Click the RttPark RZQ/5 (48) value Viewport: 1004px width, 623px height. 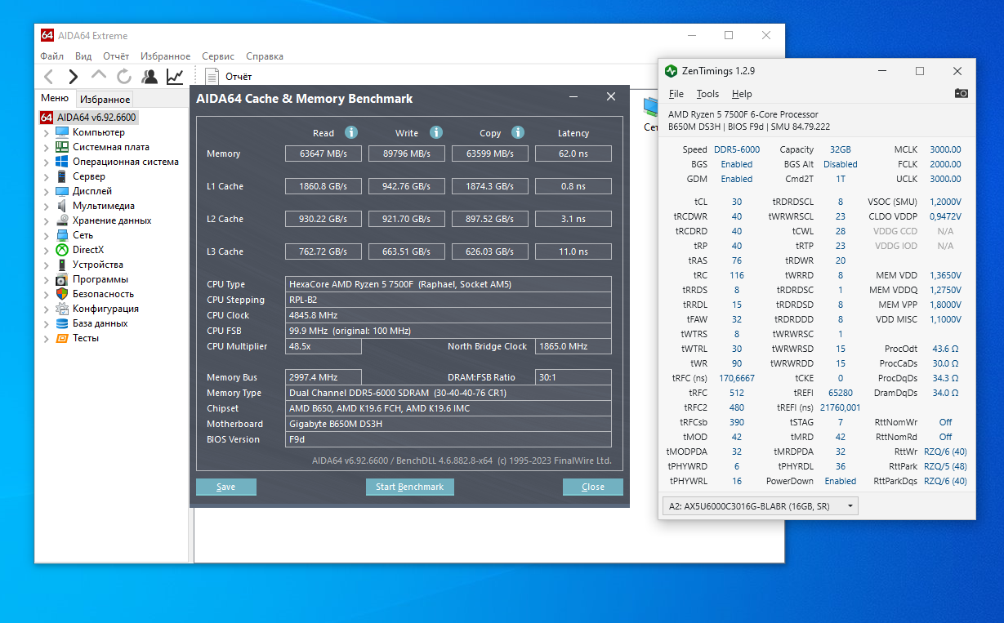[945, 466]
